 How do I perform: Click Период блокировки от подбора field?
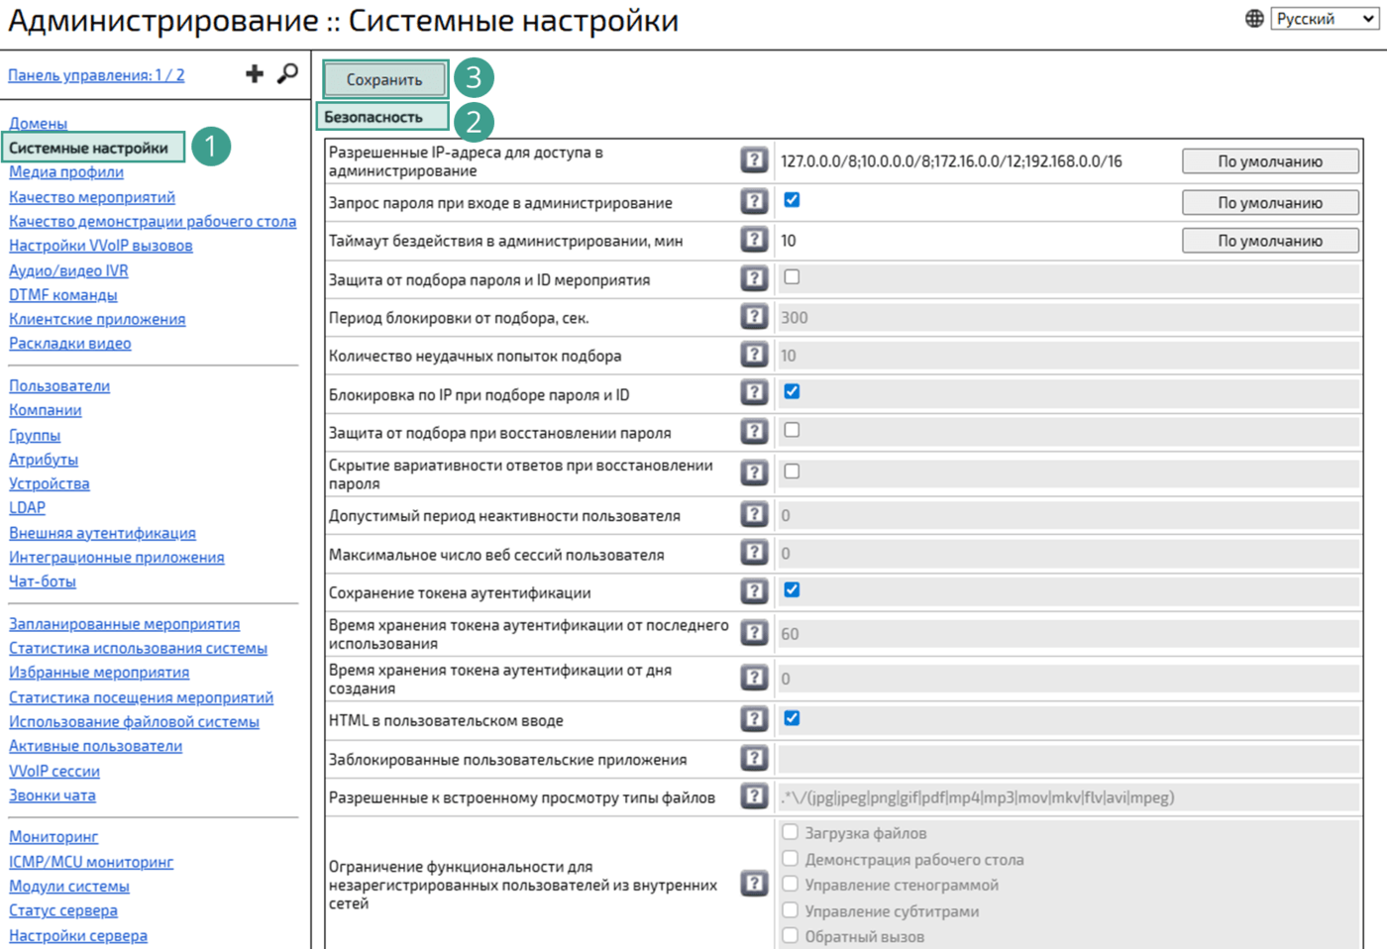(1068, 318)
